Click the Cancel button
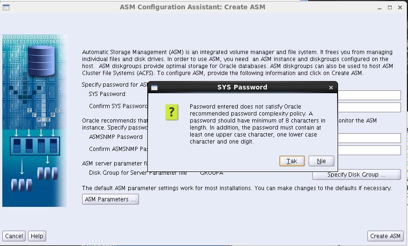 pos(14,236)
